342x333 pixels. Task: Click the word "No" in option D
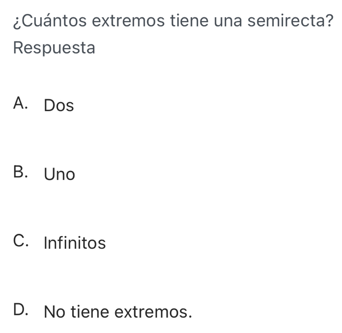coord(55,312)
